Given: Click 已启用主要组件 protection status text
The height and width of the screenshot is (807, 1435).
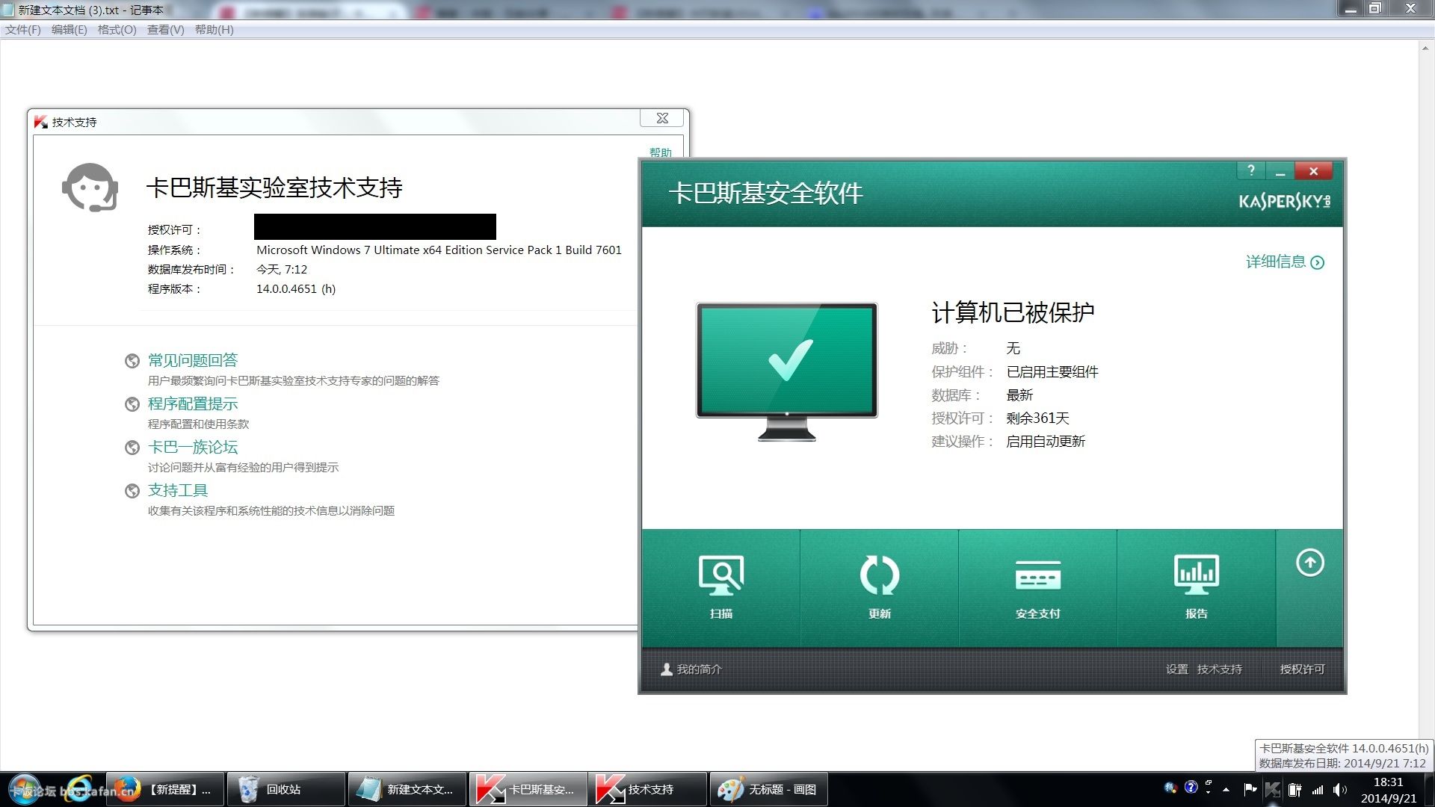Looking at the screenshot, I should point(1052,371).
